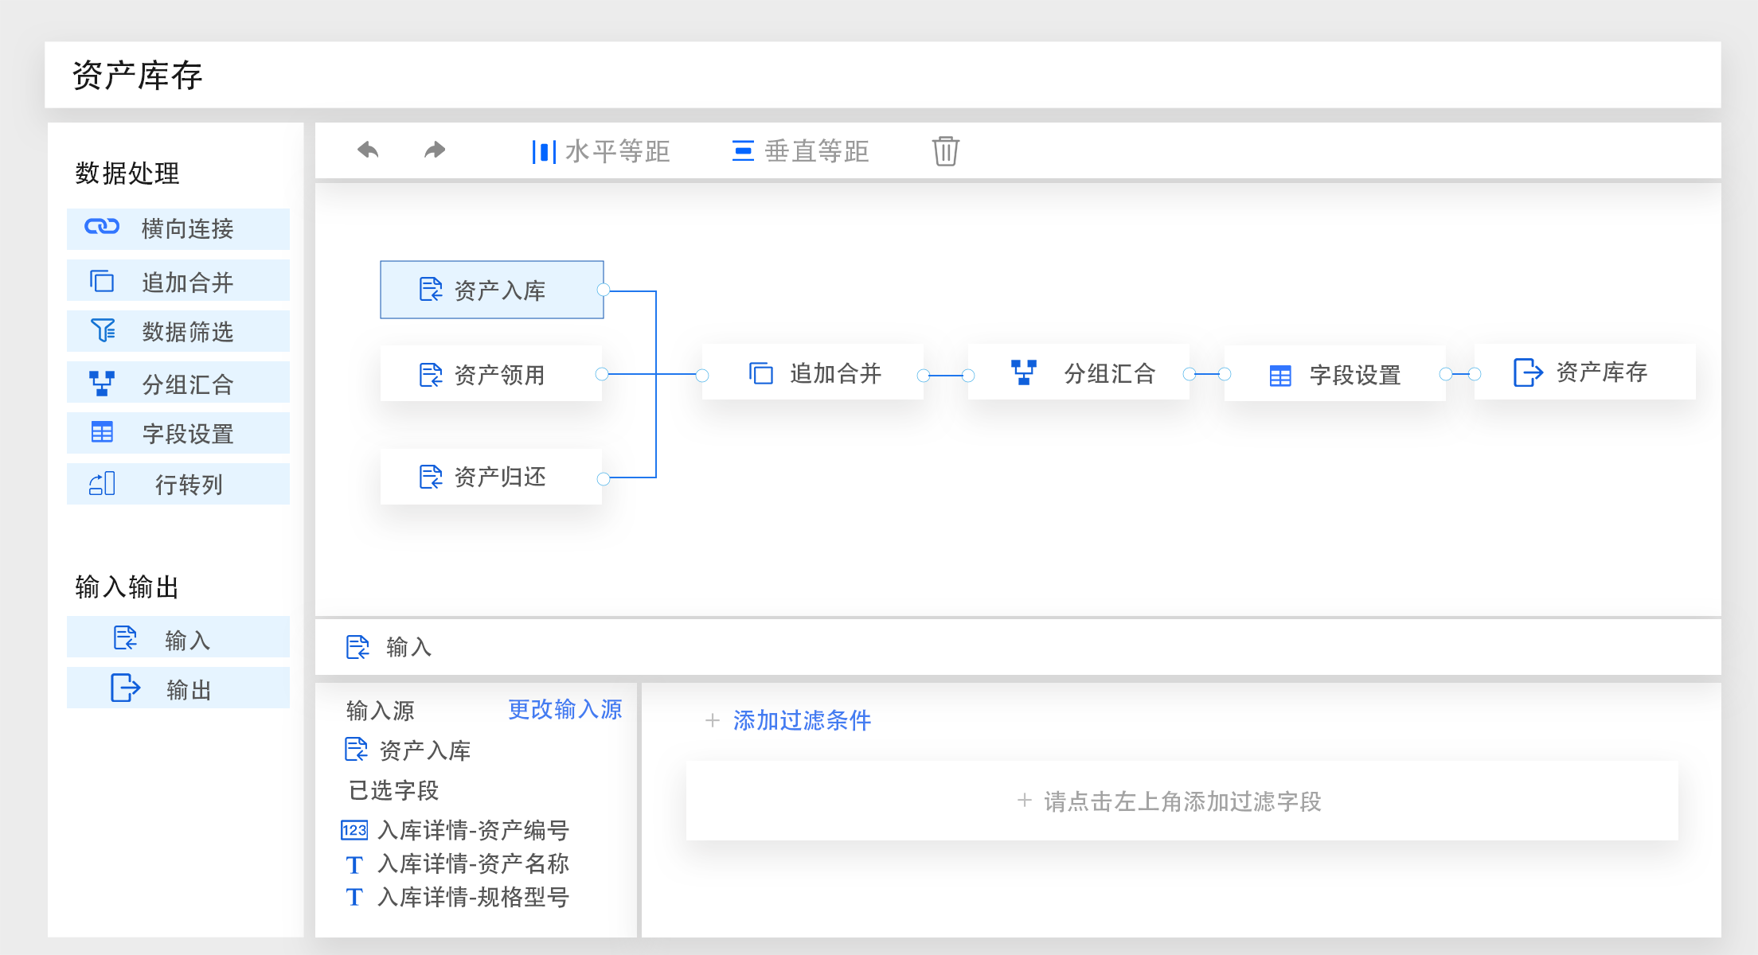Click 输入 item under 输入输出
Viewport: 1758px width, 955px height.
(x=178, y=639)
